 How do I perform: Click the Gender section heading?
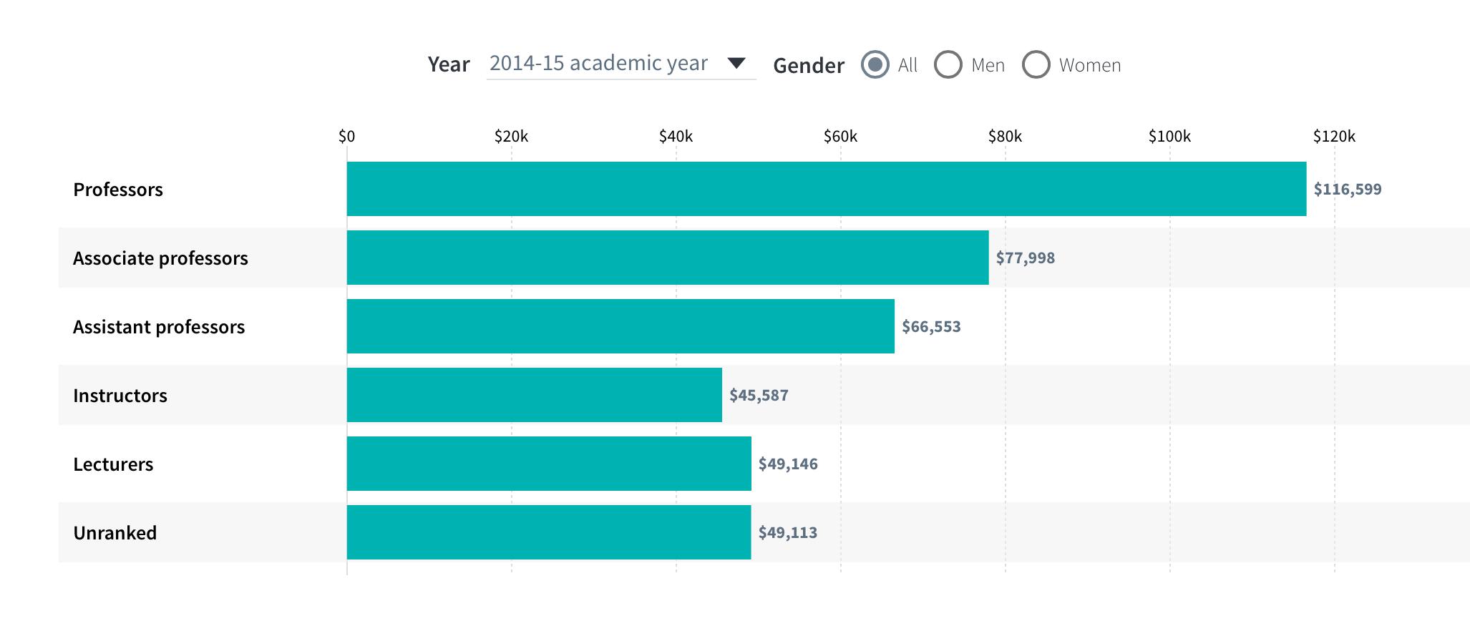pos(807,64)
